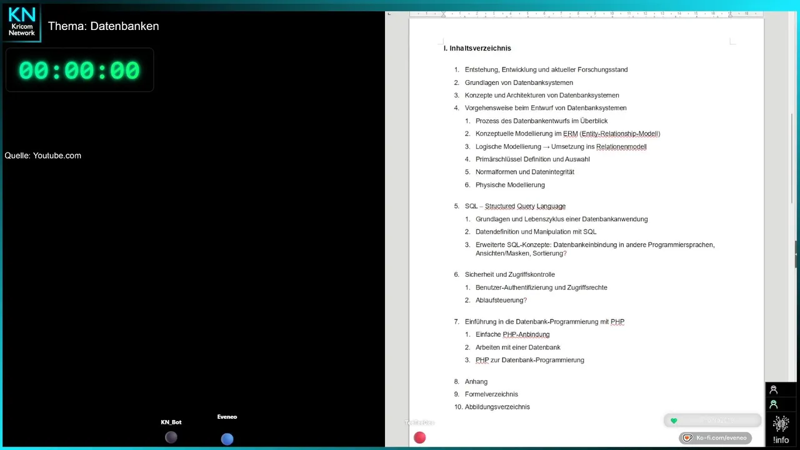
Task: Click 'Normalformen und Datenintegrität'
Action: [525, 172]
